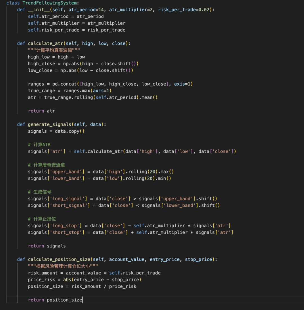Click self.calculate_atr call in signals['atr'] line
This screenshot has height=310, width=304.
(99, 151)
